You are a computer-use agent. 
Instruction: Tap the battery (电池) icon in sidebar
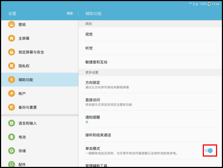[11, 137]
